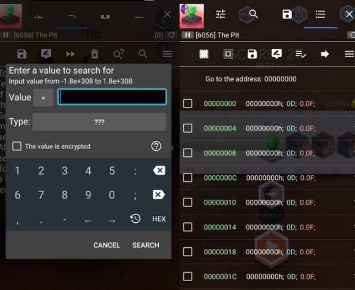
Task: Click the refresh icon next to (0) count
Action: (x=171, y=35)
